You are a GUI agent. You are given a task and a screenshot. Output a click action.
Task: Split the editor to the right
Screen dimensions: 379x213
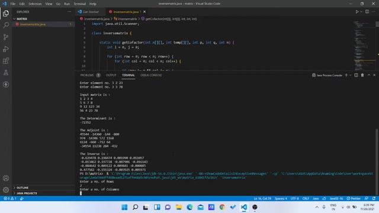[367, 12]
